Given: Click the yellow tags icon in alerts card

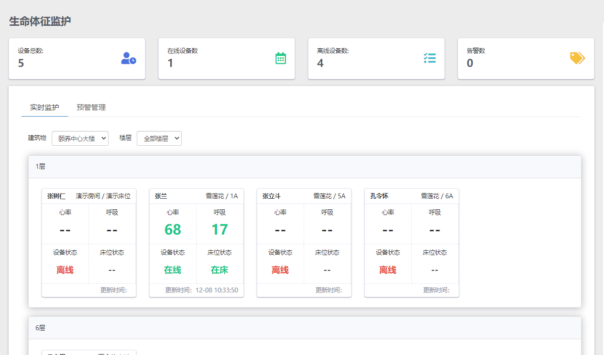Looking at the screenshot, I should tap(577, 58).
